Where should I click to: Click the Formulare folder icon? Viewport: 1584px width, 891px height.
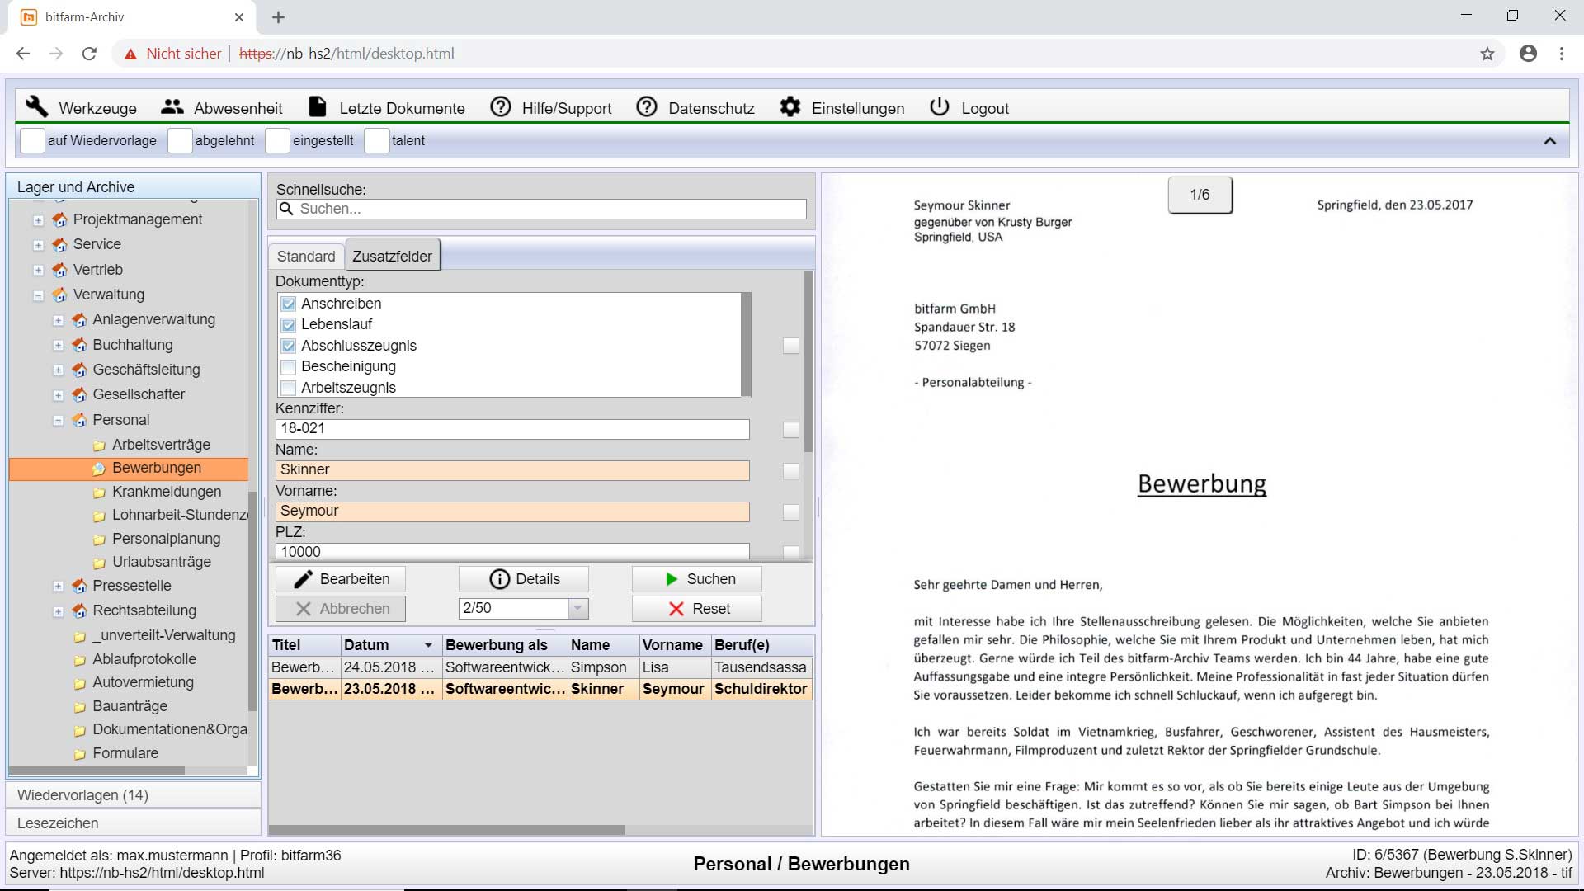[x=79, y=754]
